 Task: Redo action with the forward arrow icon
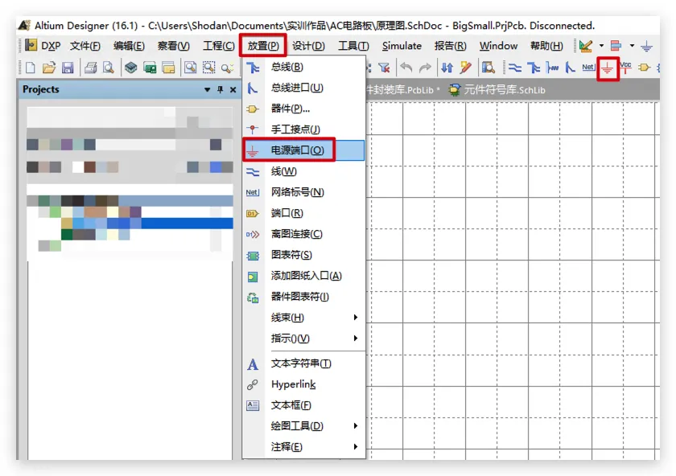pos(425,68)
